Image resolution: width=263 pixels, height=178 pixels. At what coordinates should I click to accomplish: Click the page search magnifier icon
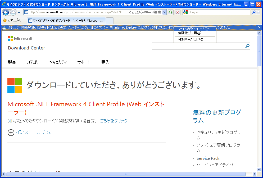pos(247,46)
